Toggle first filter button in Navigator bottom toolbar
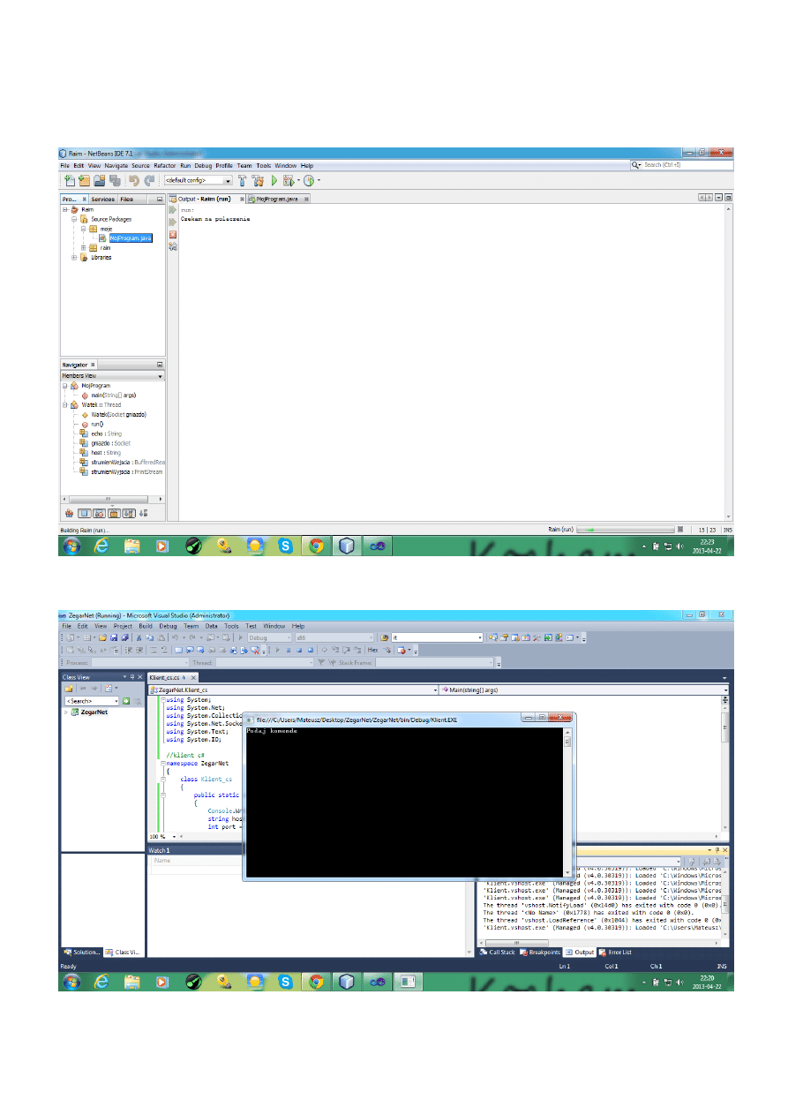Image resolution: width=788 pixels, height=1115 pixels. click(85, 513)
